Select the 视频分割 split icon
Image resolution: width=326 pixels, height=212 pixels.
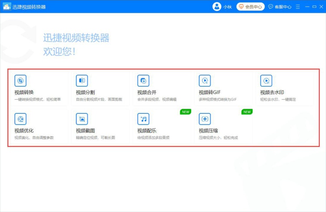tap(82, 81)
